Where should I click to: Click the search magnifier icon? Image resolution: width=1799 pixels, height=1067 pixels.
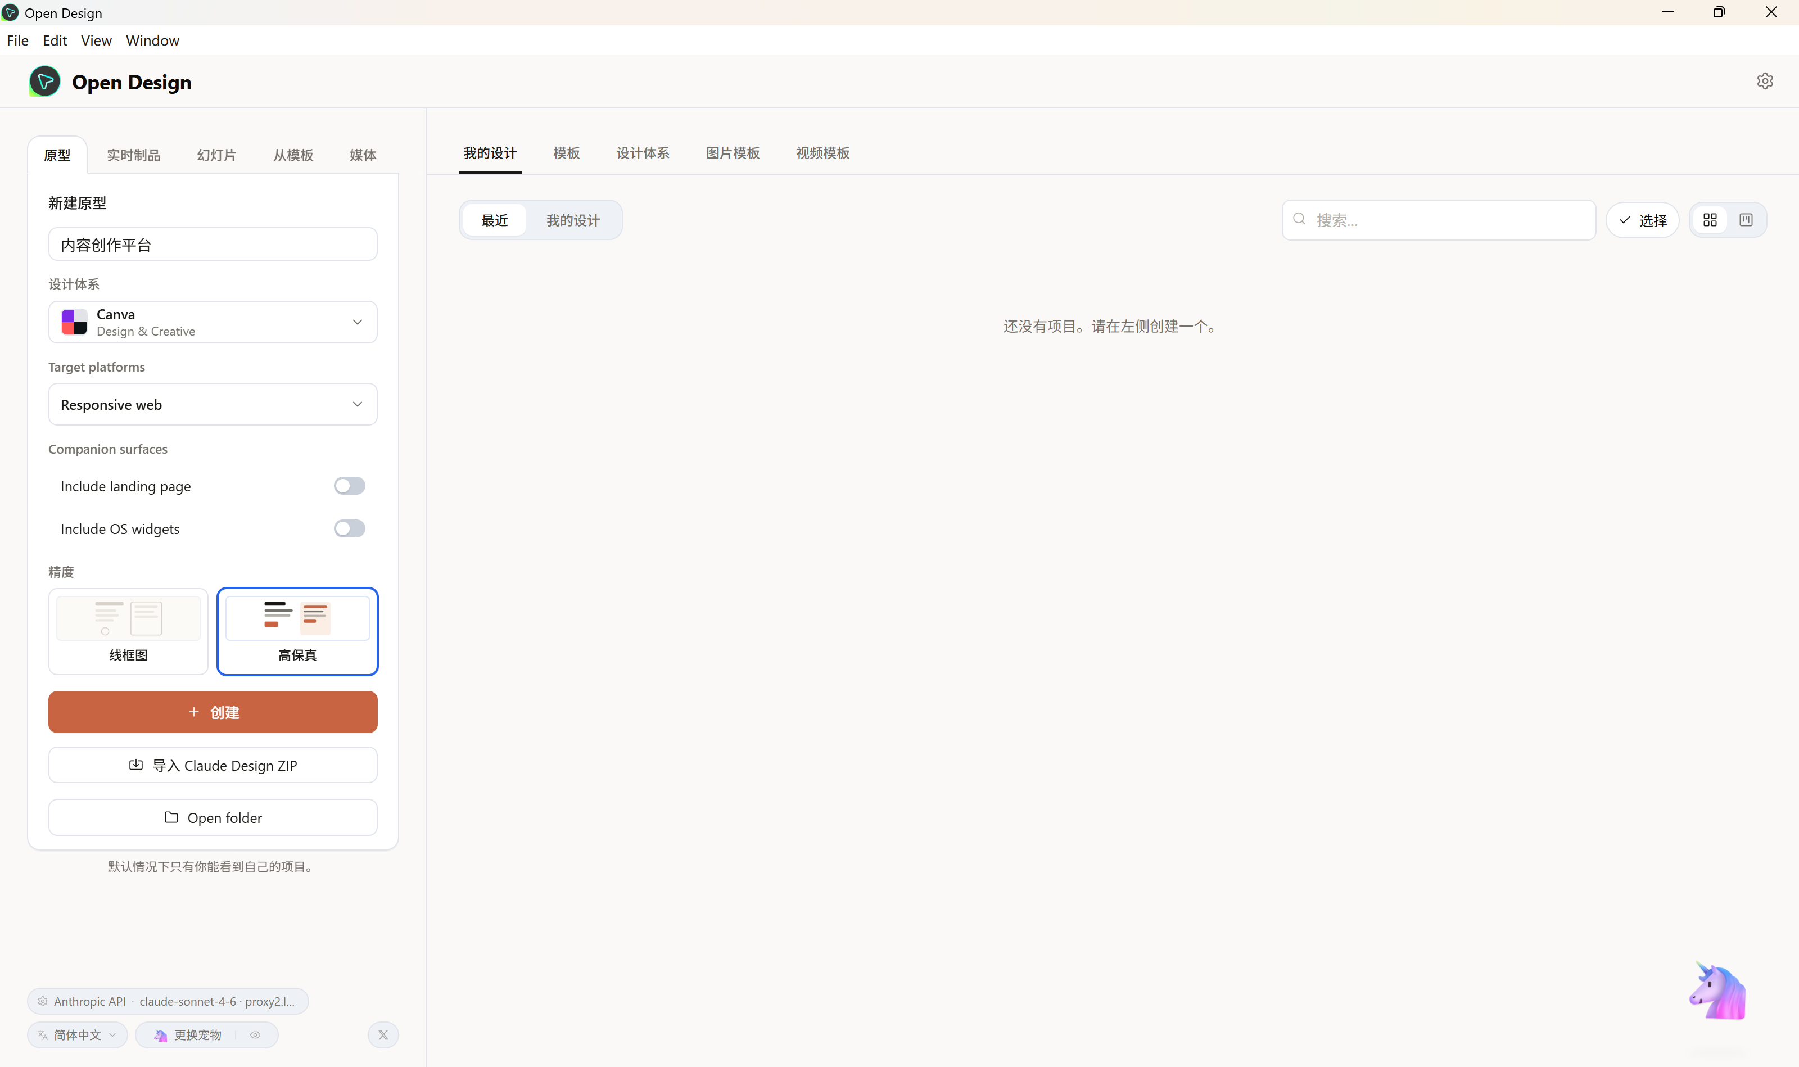pos(1299,219)
